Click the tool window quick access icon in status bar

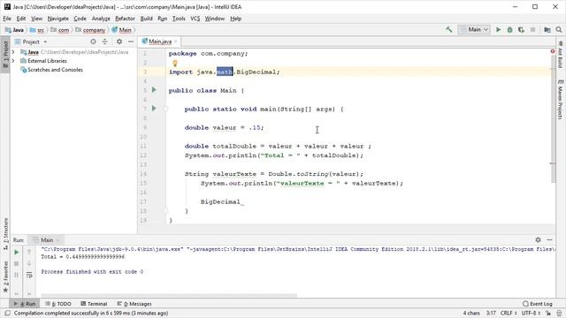pyautogui.click(x=7, y=313)
